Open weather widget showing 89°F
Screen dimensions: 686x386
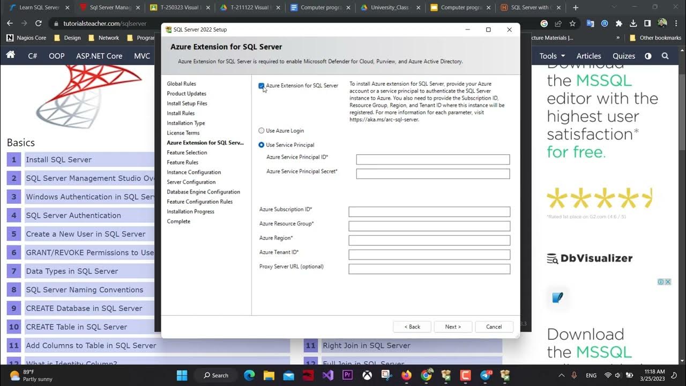[31, 375]
